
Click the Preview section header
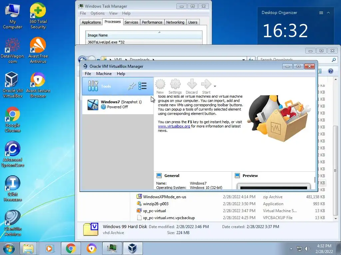pos(250,176)
